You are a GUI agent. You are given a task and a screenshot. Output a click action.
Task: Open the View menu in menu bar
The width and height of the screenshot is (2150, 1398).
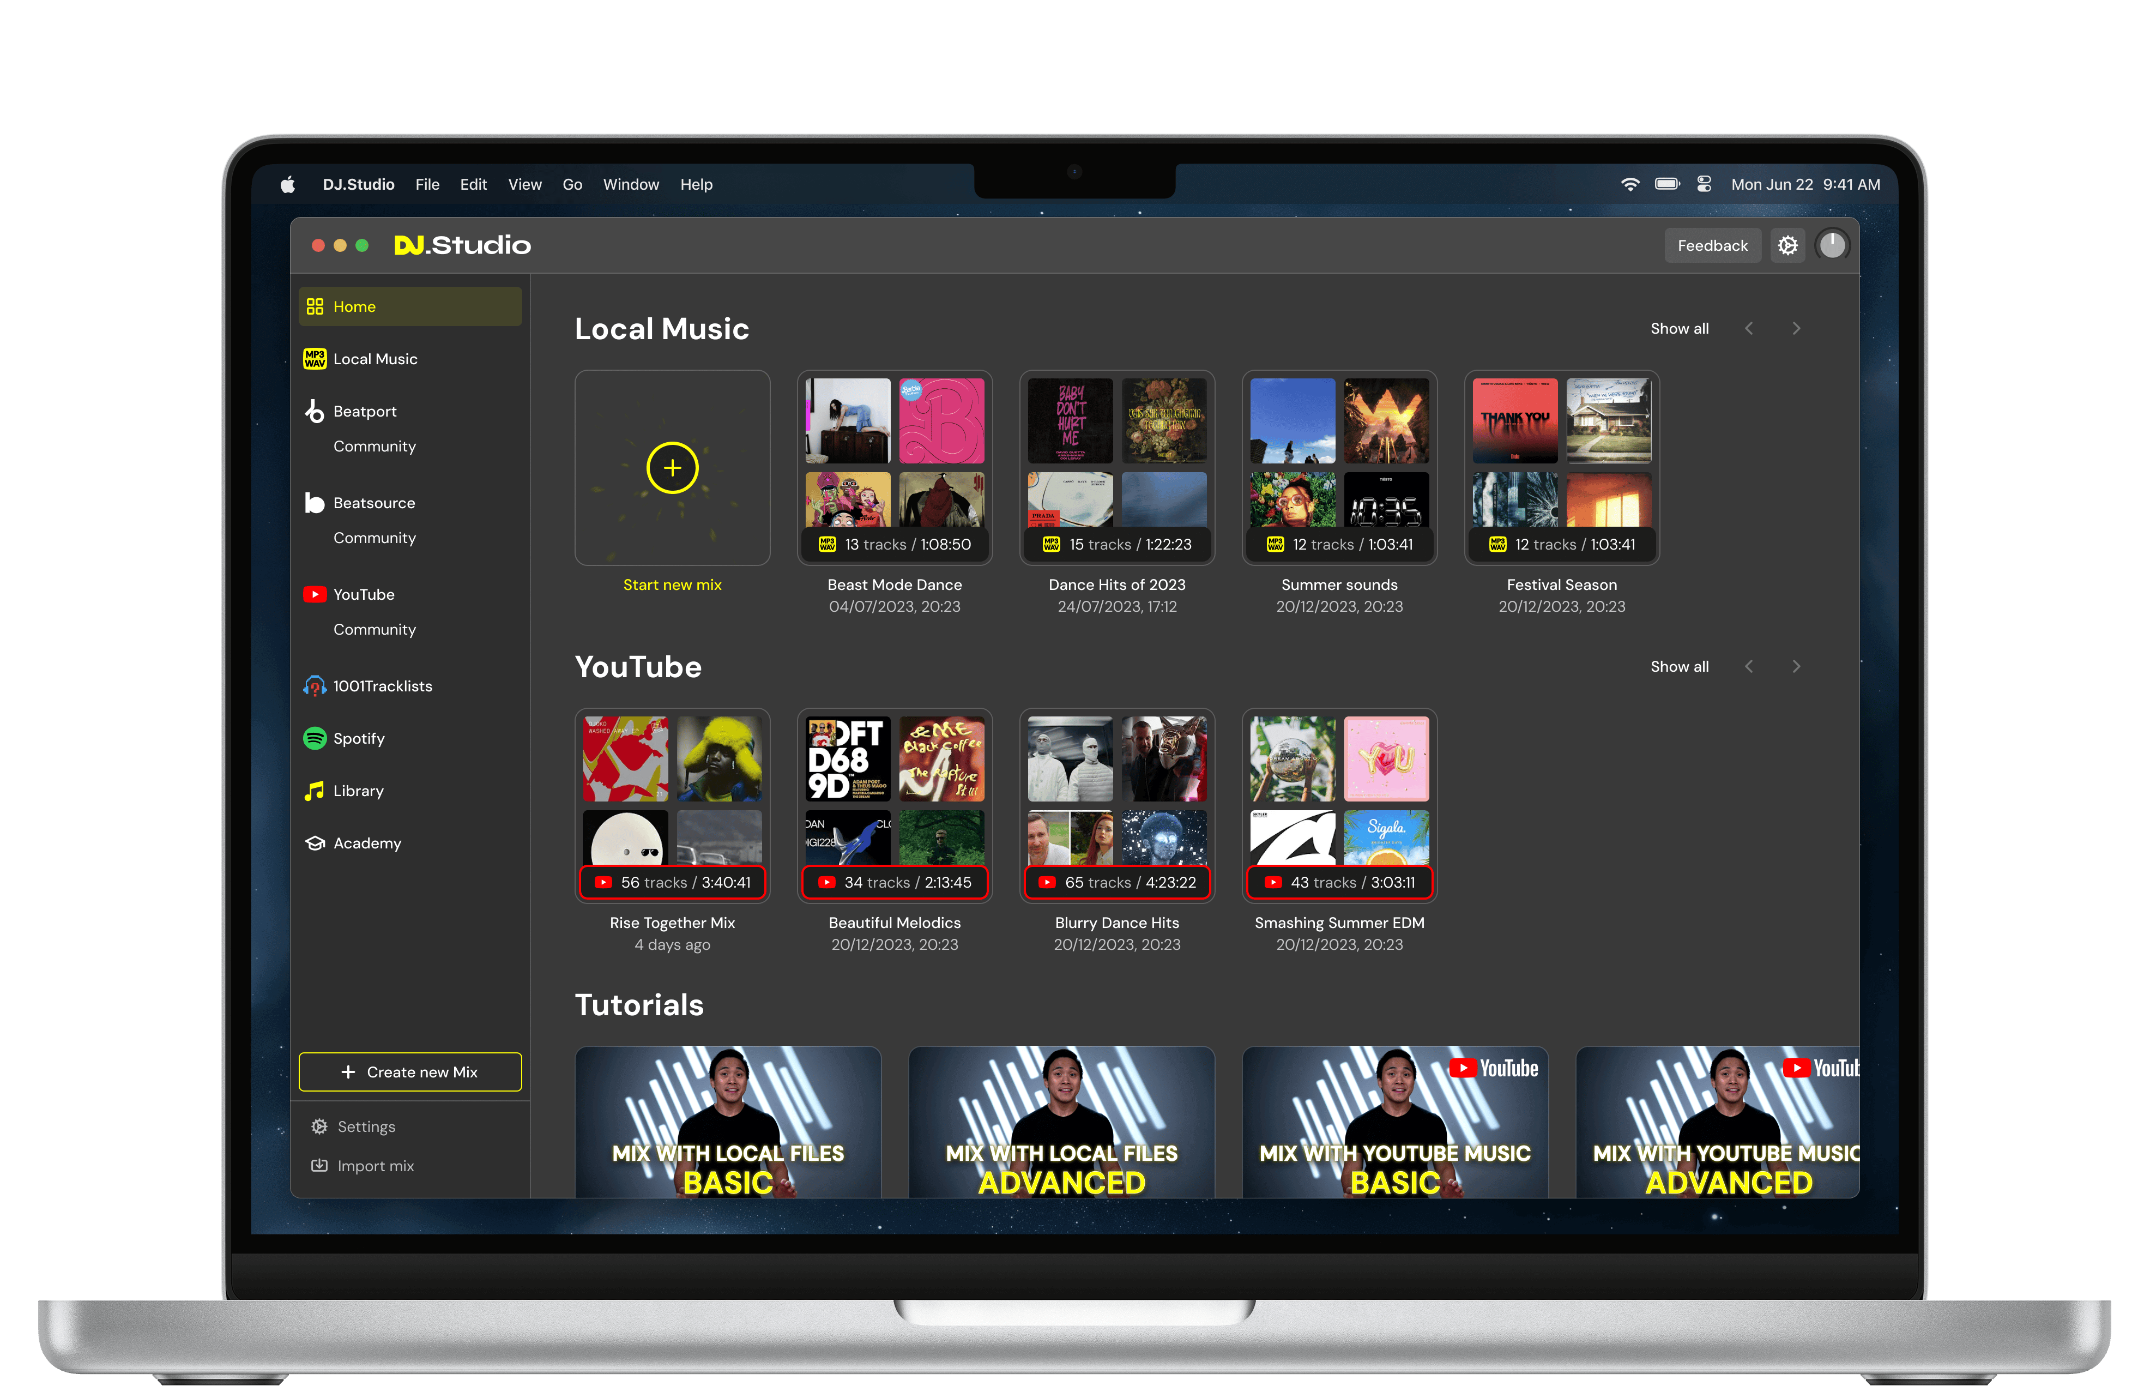click(525, 184)
